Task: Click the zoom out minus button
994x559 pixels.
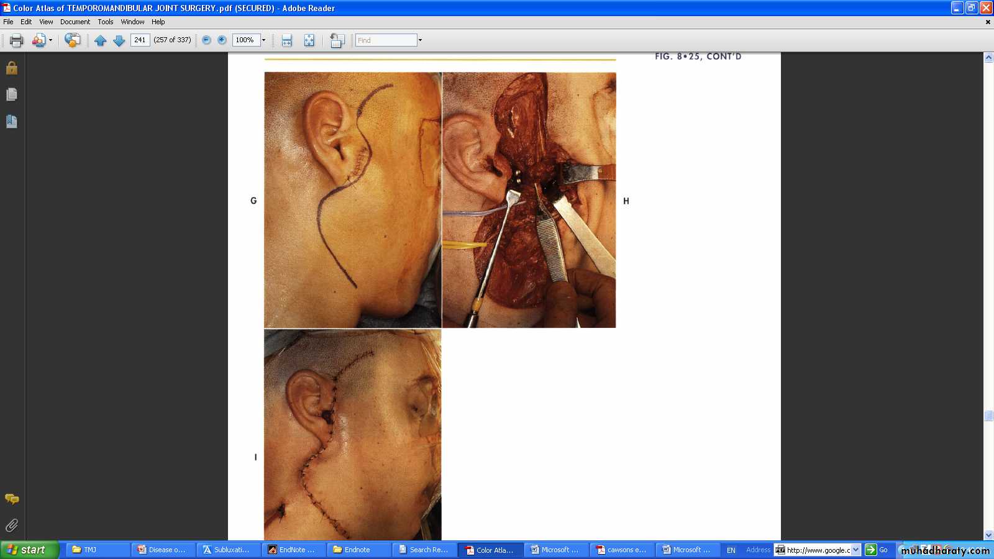Action: 206,40
